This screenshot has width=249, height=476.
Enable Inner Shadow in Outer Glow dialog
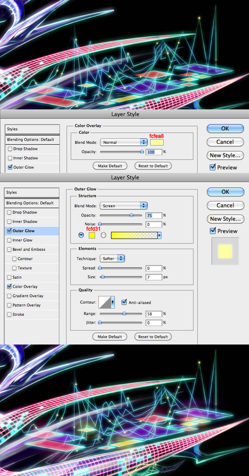click(9, 222)
